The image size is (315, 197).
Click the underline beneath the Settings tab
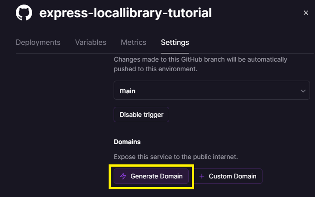175,53
